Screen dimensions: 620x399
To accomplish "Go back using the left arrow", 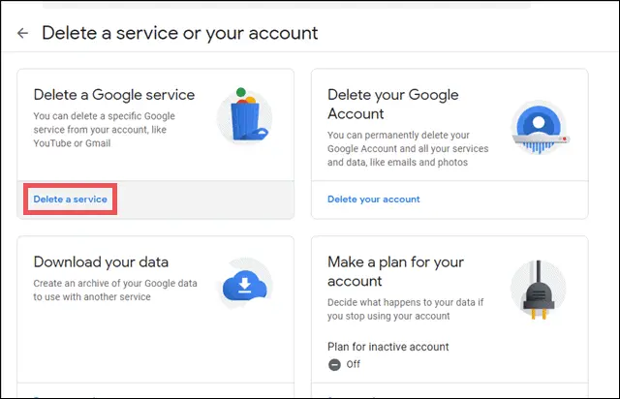I will [23, 33].
